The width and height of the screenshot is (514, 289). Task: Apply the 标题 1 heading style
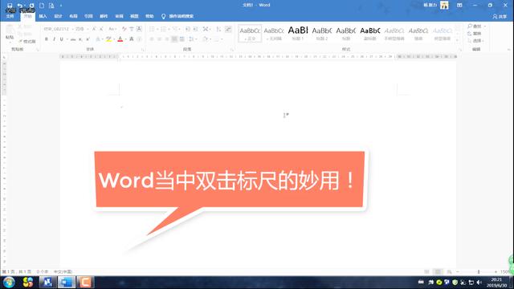pyautogui.click(x=298, y=33)
